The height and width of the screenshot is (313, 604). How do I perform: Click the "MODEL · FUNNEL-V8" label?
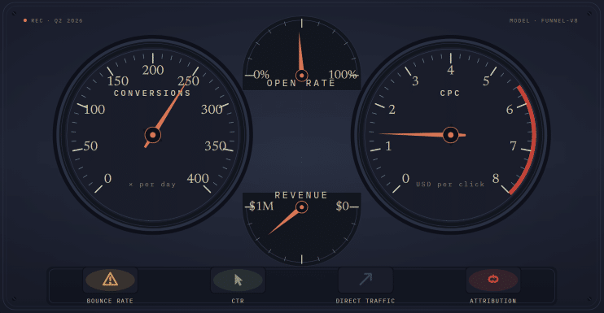pyautogui.click(x=544, y=21)
